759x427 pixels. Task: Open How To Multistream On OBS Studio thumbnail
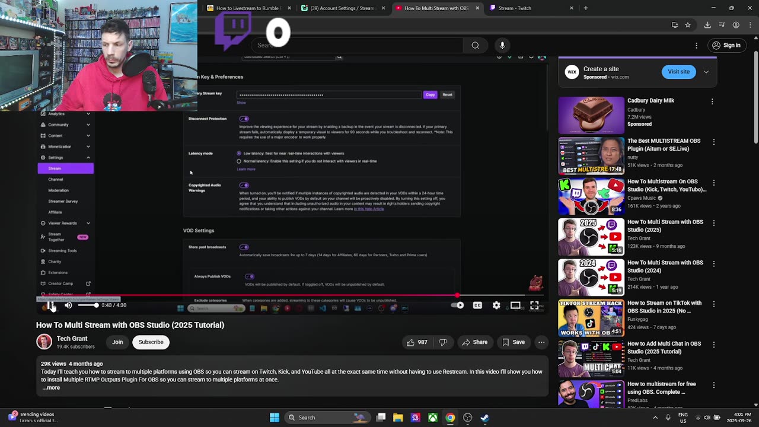(x=591, y=196)
